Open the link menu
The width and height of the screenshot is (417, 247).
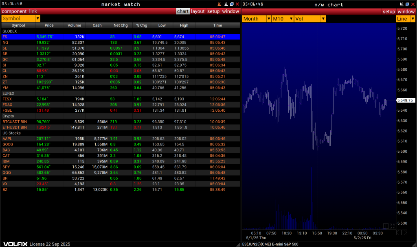[x=33, y=11]
